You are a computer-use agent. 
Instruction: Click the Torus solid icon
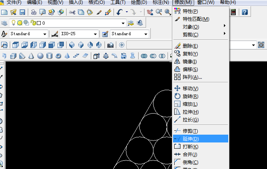click(58, 56)
